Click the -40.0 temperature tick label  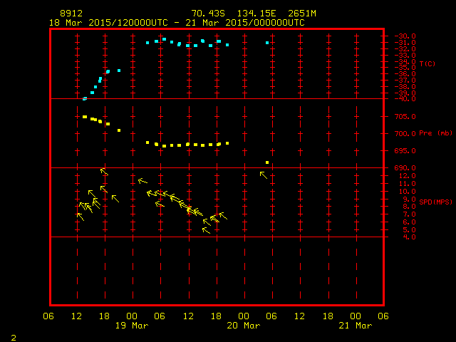405,99
